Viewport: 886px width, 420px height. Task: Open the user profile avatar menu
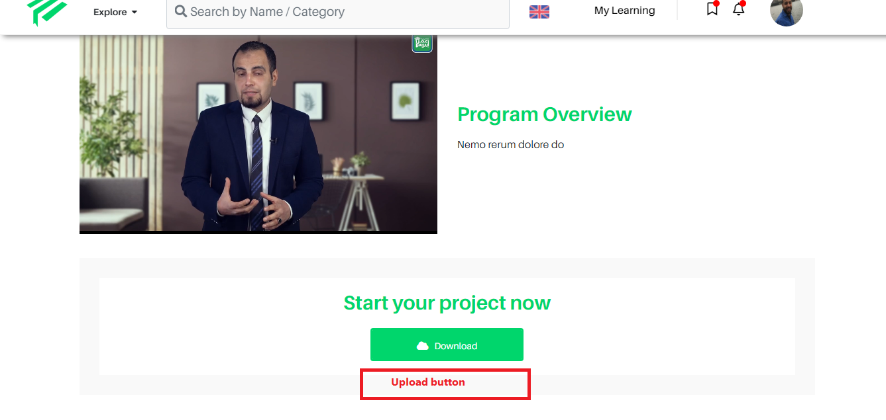pos(787,10)
